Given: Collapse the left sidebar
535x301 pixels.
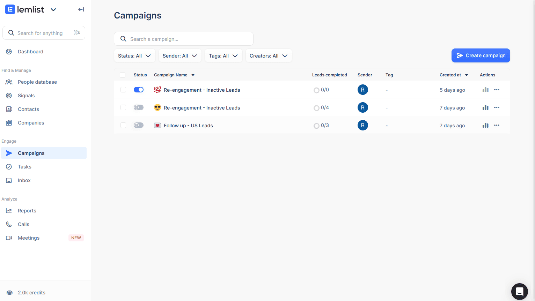Looking at the screenshot, I should [81, 9].
